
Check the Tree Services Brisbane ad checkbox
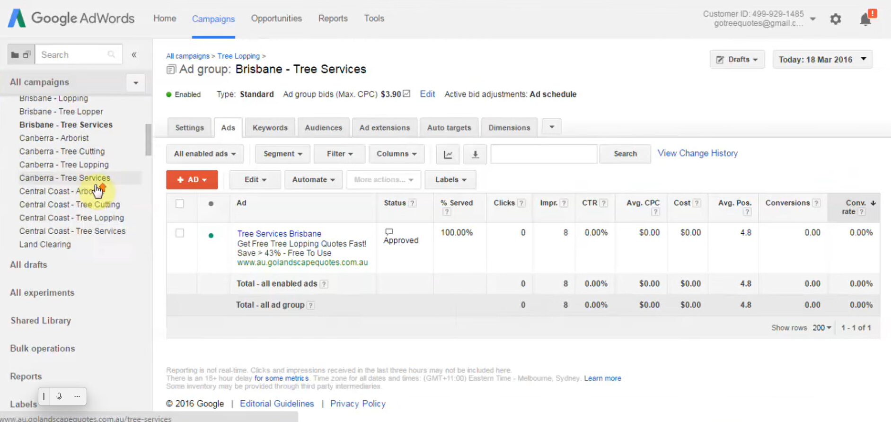pos(180,233)
